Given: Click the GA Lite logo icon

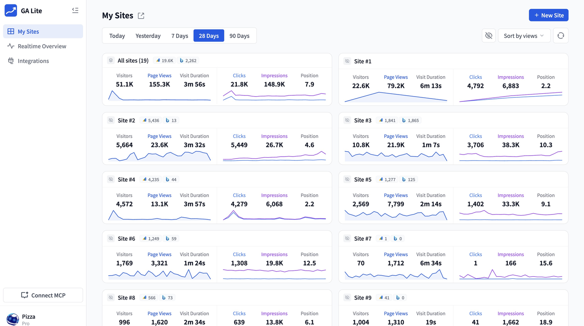Looking at the screenshot, I should pyautogui.click(x=11, y=11).
